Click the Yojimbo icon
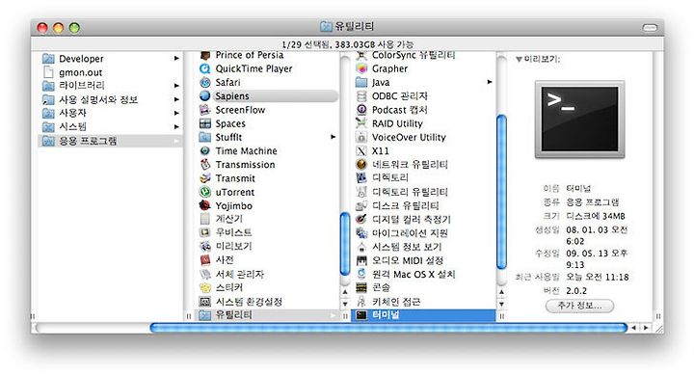The height and width of the screenshot is (375, 694). click(204, 205)
